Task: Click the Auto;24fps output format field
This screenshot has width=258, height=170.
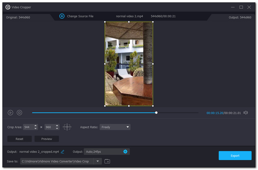Action: [107, 152]
